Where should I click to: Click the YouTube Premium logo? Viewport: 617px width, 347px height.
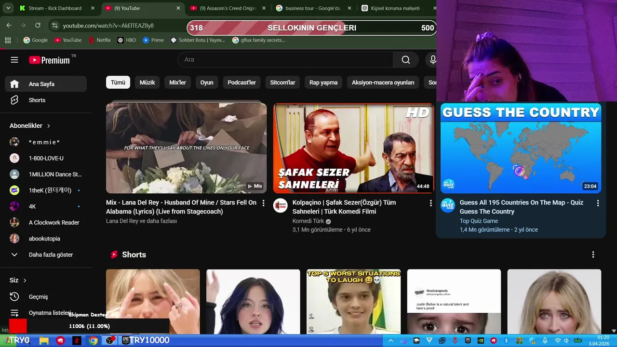(49, 60)
